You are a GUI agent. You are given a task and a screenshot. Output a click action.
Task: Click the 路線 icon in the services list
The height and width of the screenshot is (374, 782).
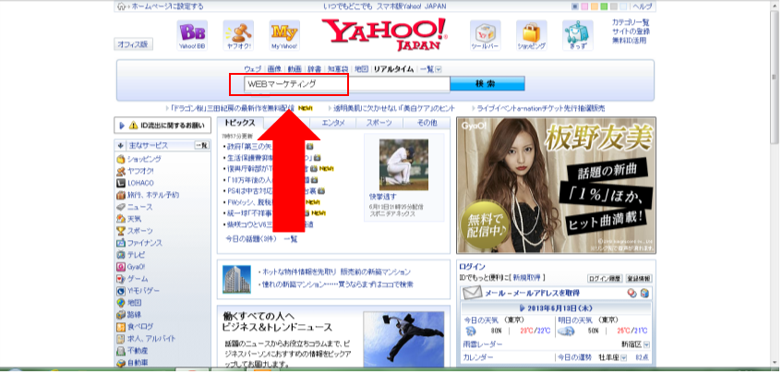point(120,315)
